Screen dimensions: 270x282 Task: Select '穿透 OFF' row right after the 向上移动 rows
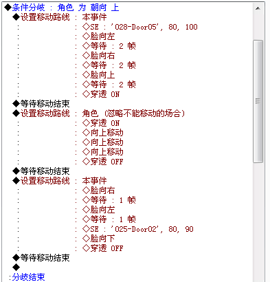(103, 162)
